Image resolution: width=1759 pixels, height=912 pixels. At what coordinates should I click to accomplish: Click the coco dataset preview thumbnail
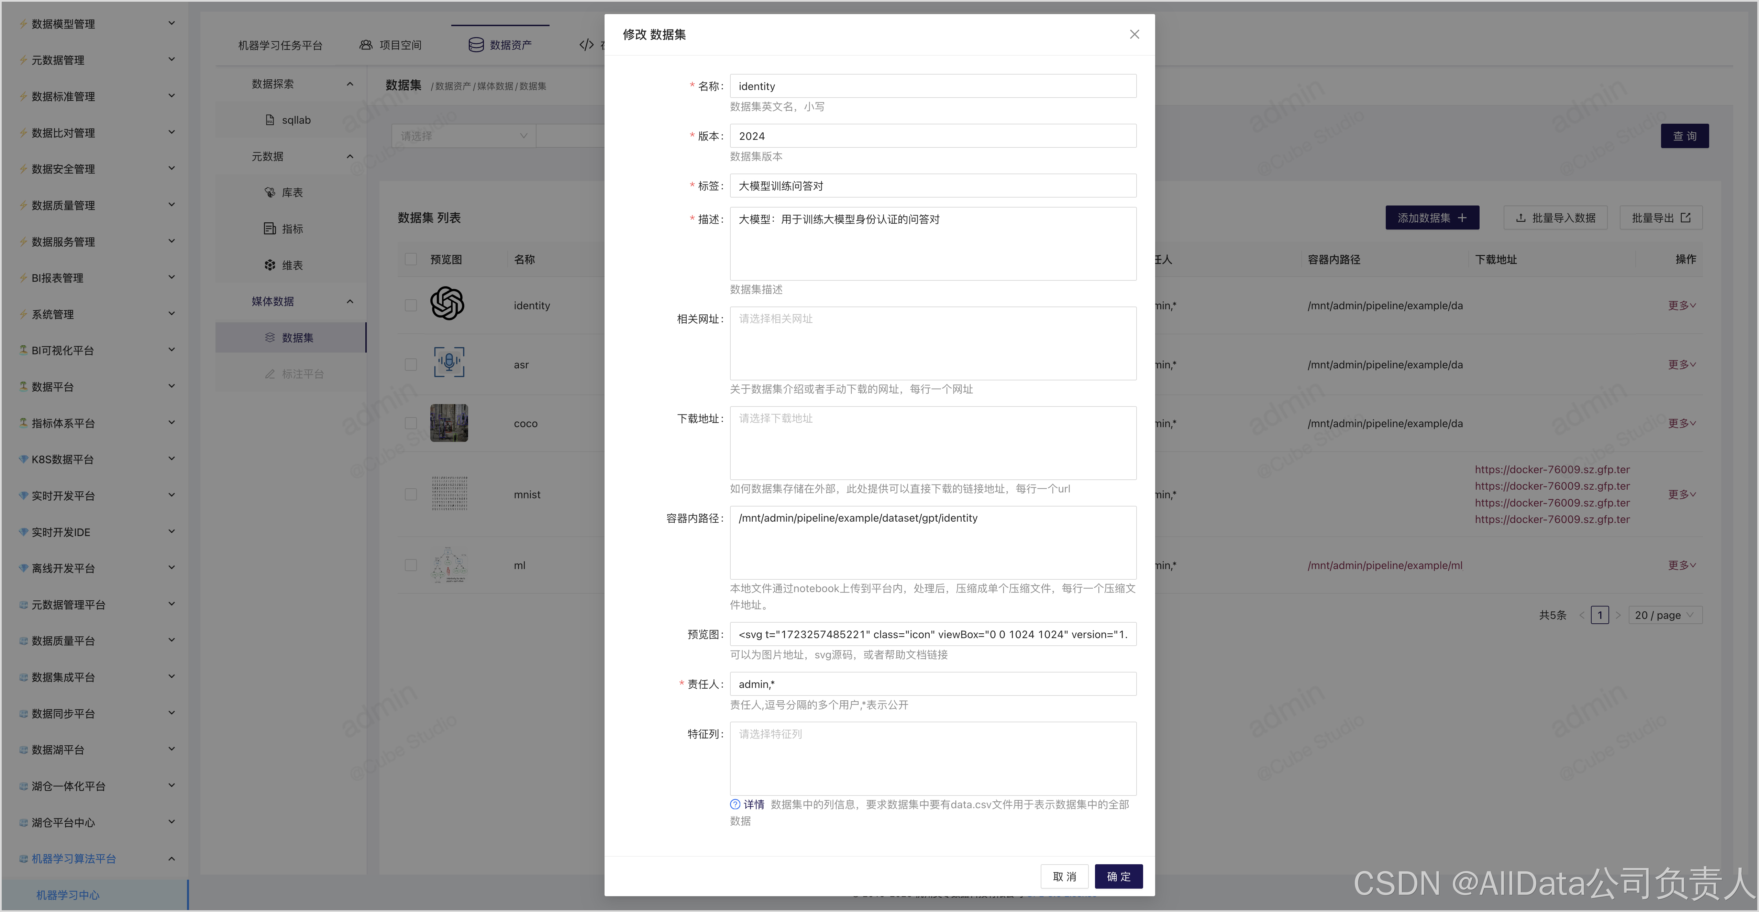(x=449, y=423)
